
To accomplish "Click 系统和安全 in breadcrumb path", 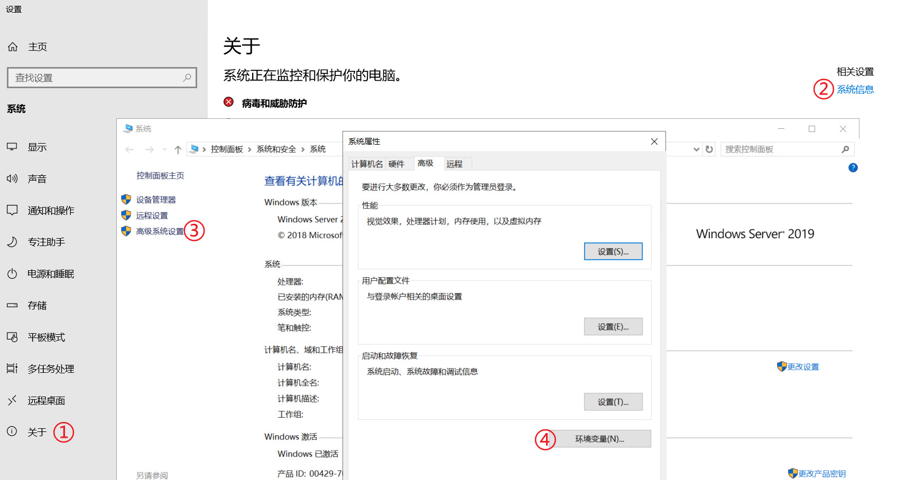I will [276, 149].
